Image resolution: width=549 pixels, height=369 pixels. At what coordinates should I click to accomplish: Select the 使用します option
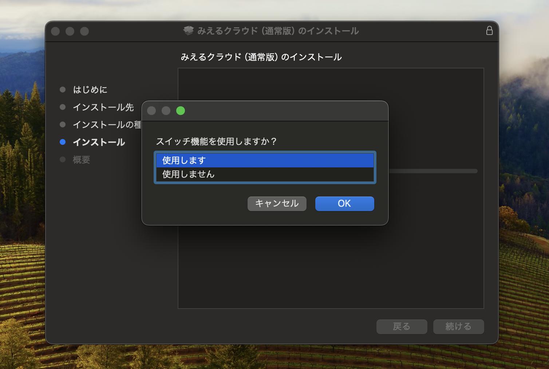(265, 160)
